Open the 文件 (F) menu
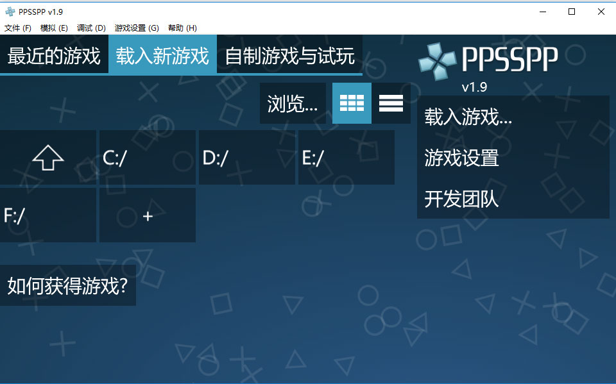 point(18,28)
